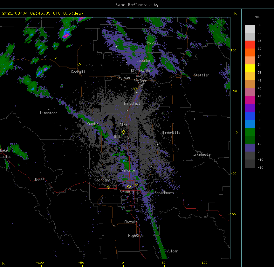This screenshot has width=274, height=267.
Task: Click the yellow V marker east of Calgary
Action: pyautogui.click(x=136, y=185)
